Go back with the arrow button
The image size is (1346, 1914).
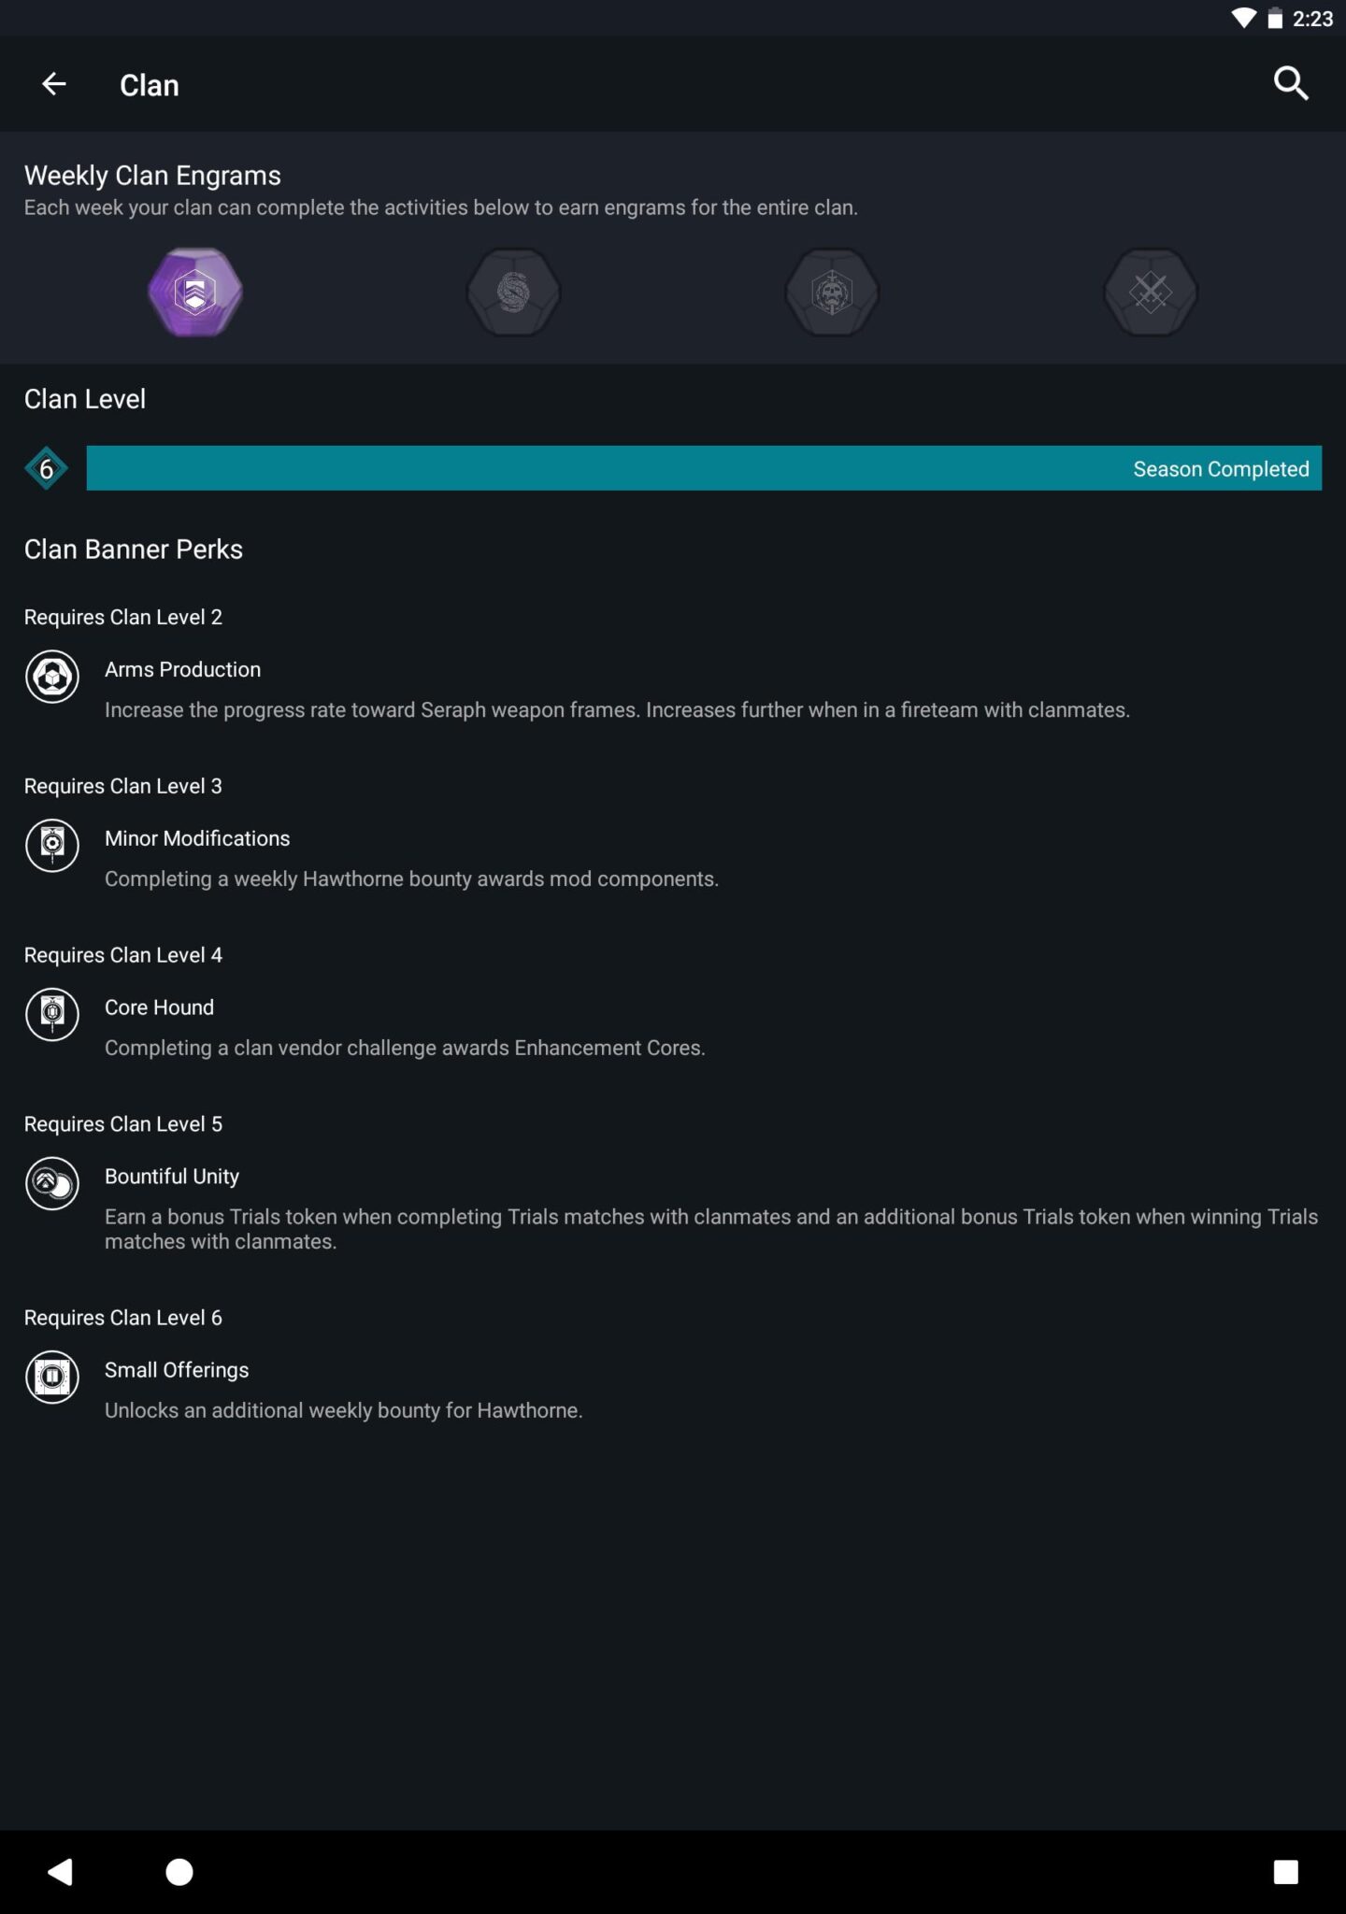(x=53, y=83)
